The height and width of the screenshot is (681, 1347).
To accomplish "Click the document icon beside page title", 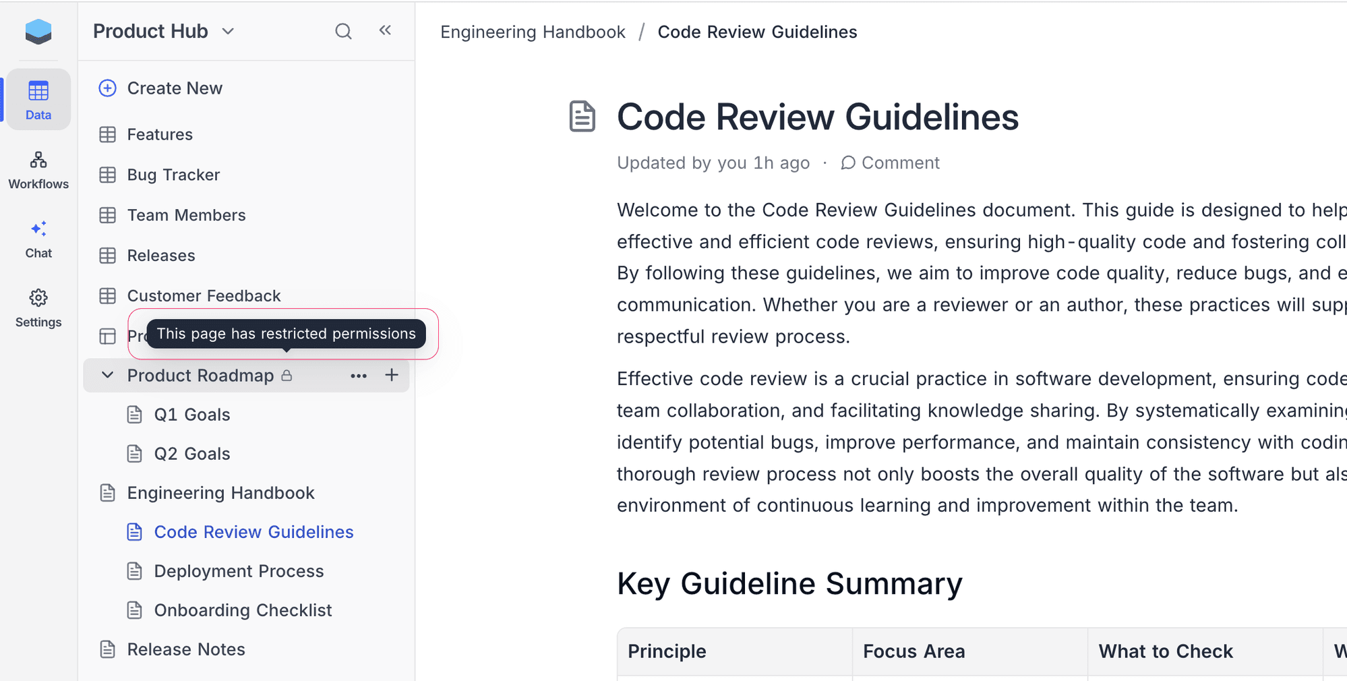I will (x=582, y=117).
